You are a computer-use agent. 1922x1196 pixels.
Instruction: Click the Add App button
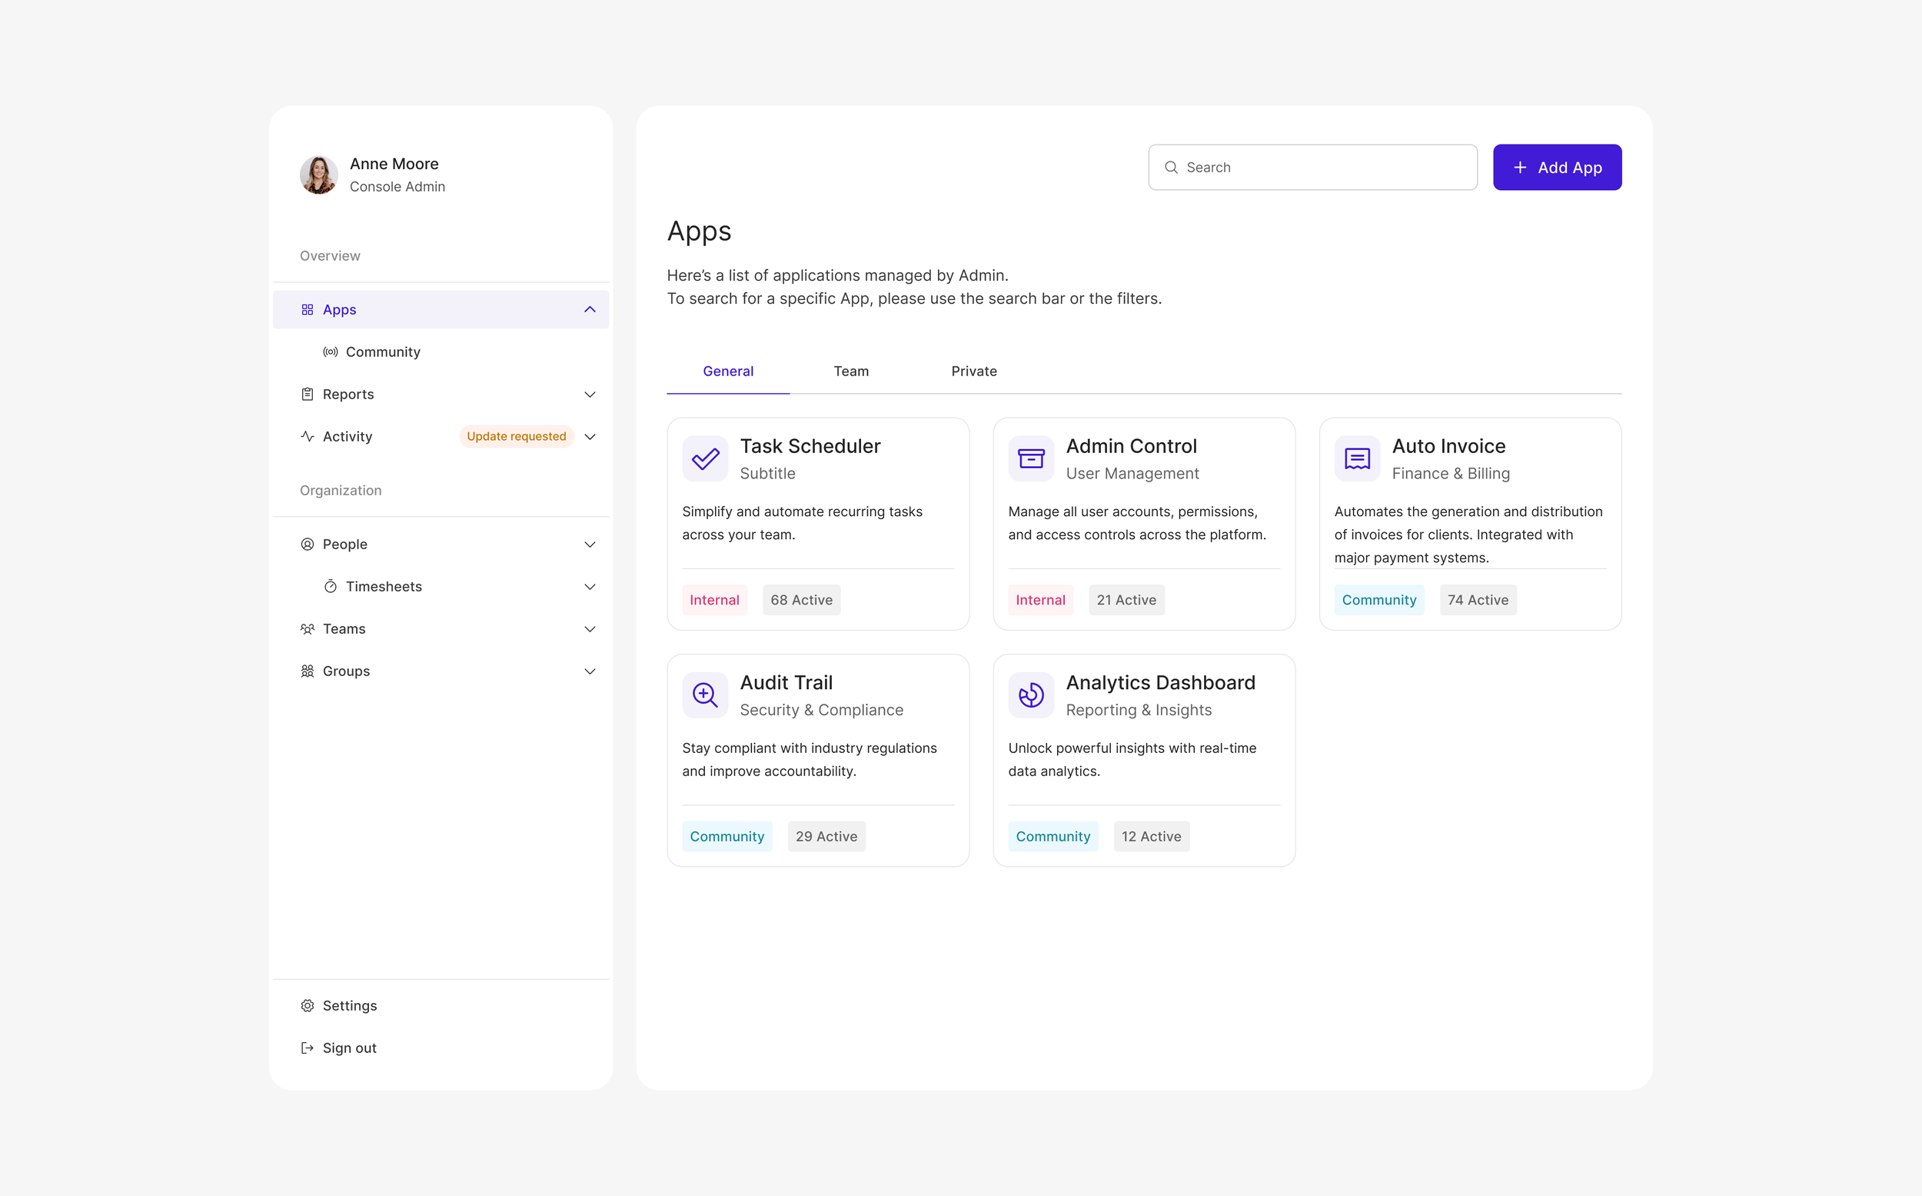coord(1557,168)
